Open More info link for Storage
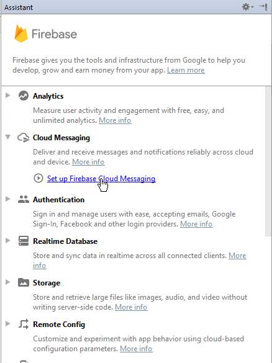Screen dimensions: 272x363 pyautogui.click(x=131, y=307)
